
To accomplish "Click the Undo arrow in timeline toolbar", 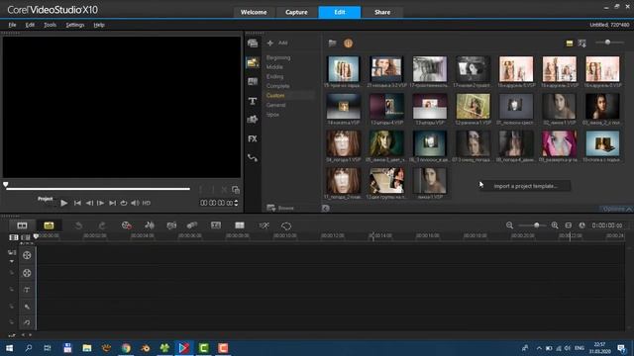I will [x=79, y=225].
